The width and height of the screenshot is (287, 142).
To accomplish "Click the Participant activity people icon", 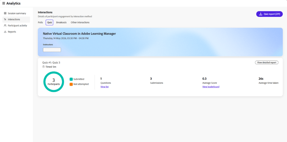I will [x=5, y=26].
